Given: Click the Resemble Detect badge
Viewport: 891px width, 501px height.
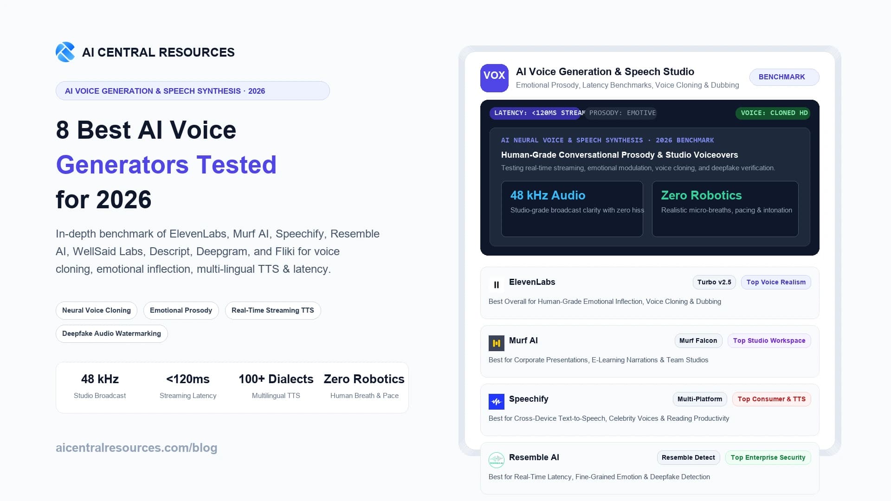Looking at the screenshot, I should (x=688, y=457).
